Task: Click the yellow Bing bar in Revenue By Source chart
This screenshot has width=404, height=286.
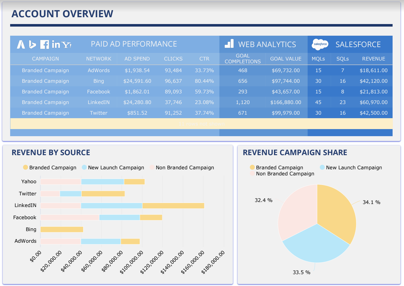Action: pos(62,229)
